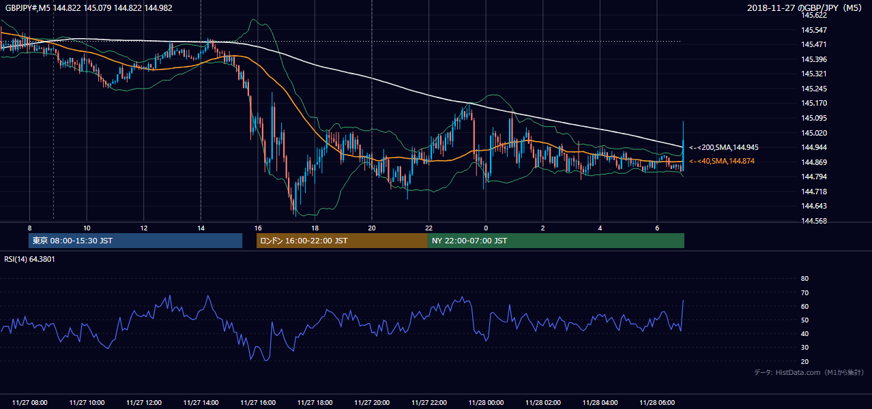The image size is (872, 409).
Task: Click price axis label 145.622
Action: point(813,15)
